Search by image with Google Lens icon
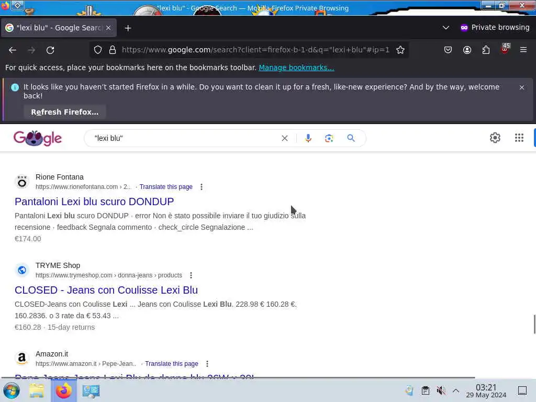Viewport: 536px width, 402px height. click(329, 138)
